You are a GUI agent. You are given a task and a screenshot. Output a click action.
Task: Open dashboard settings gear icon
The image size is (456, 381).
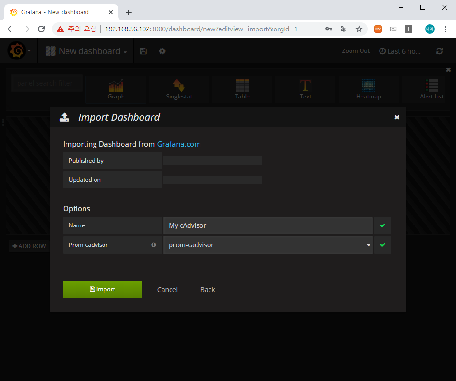click(162, 51)
